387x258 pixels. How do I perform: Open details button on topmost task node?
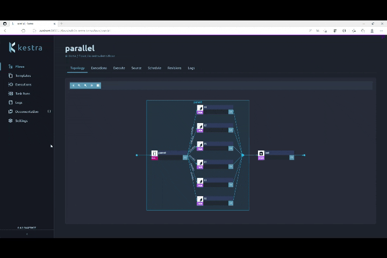tap(231, 112)
